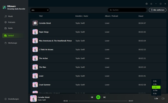Click the now playing Cornelia Street title

[x=43, y=97]
